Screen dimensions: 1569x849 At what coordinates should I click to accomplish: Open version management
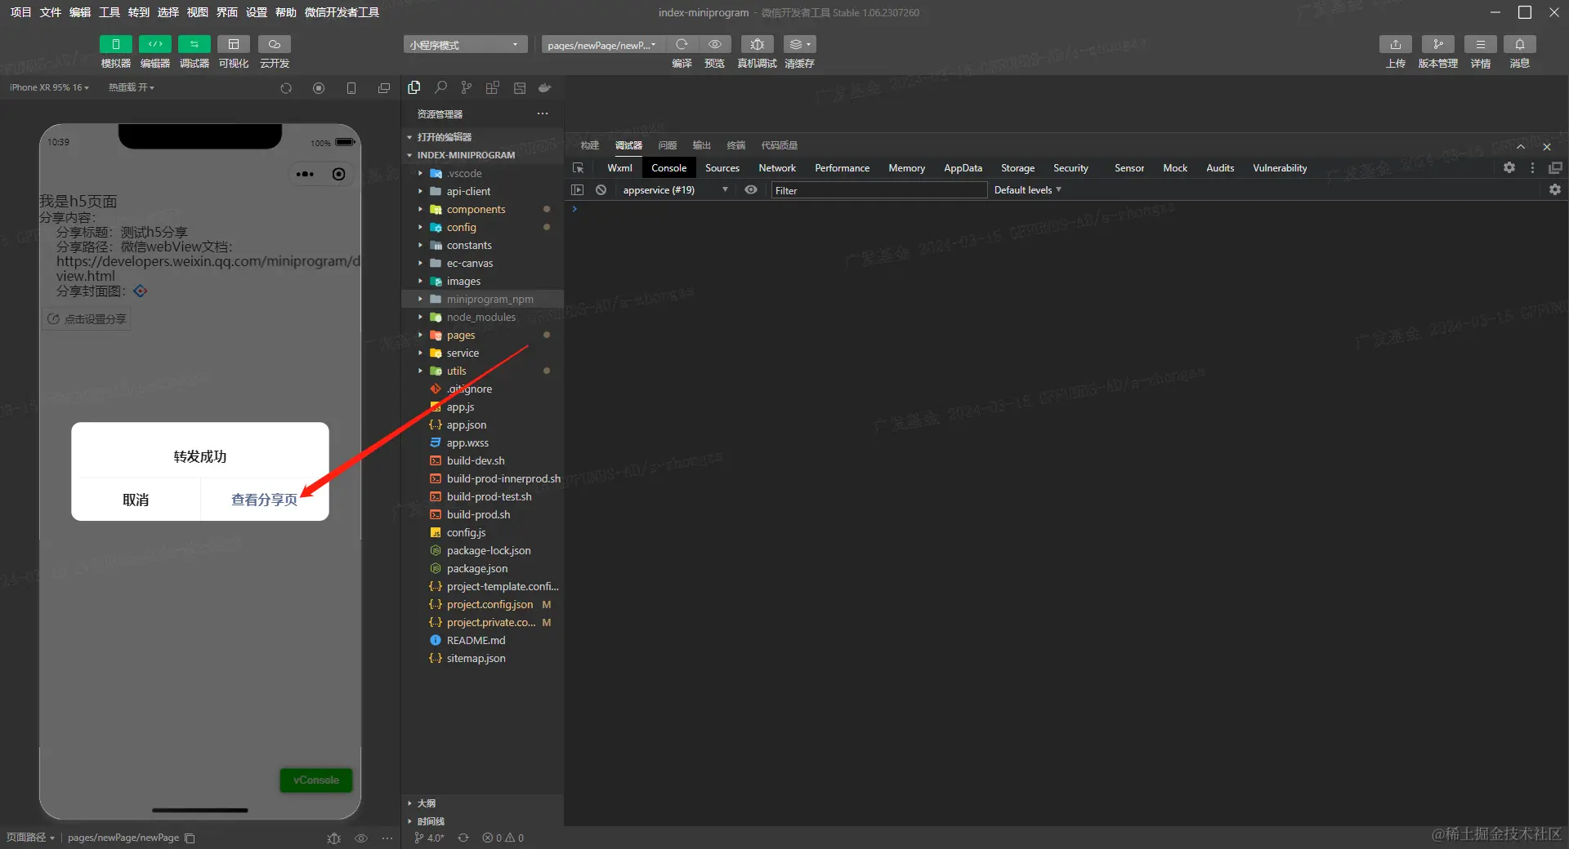[1437, 44]
